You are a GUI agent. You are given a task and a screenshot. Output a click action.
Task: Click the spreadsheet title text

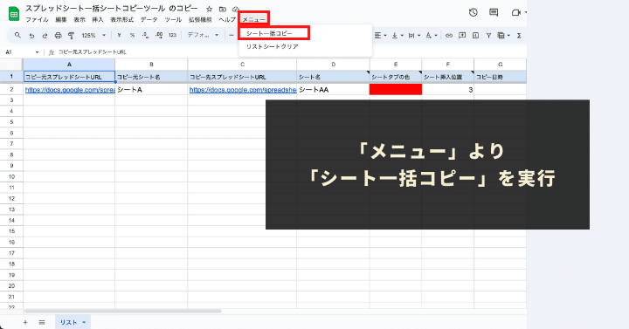[x=112, y=9]
